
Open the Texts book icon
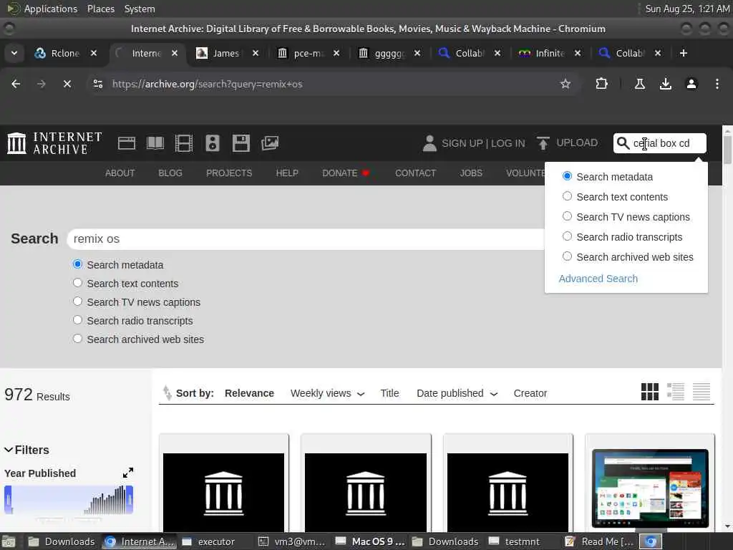(x=155, y=143)
